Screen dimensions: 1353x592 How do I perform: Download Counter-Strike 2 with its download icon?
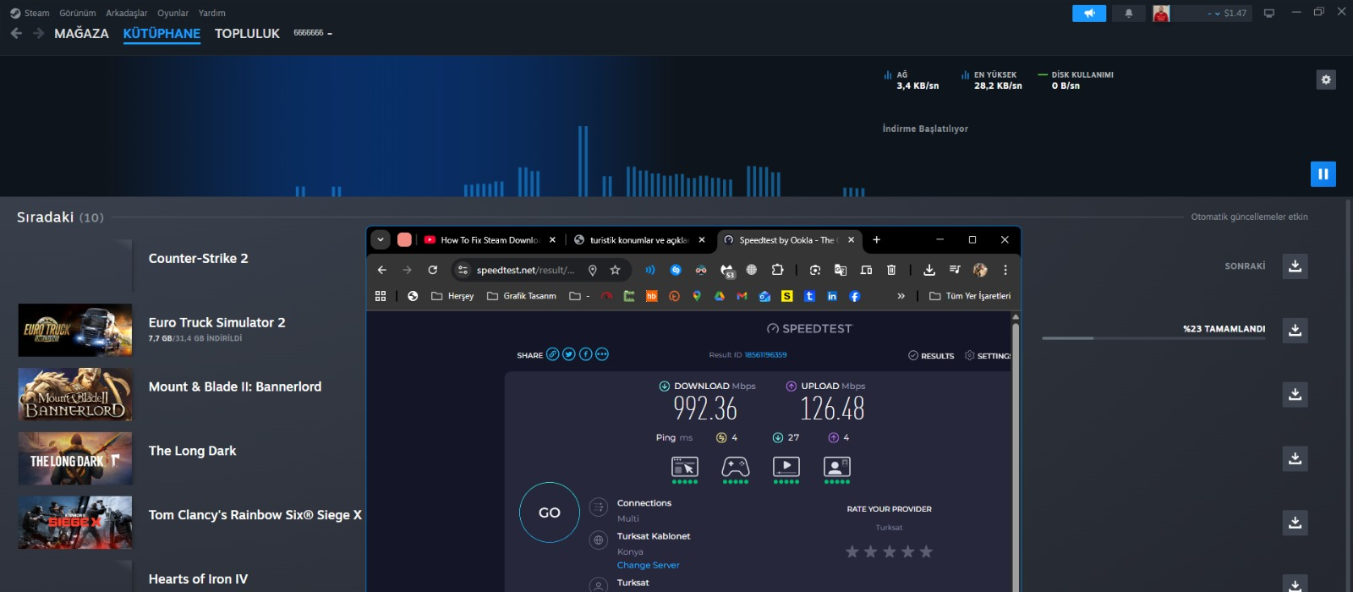pos(1295,266)
